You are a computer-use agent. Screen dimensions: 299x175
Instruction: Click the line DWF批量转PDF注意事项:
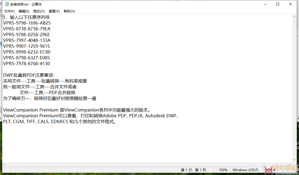[29, 75]
